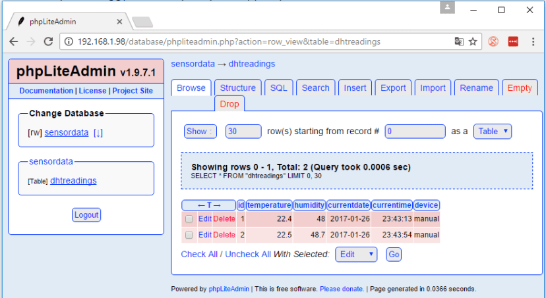
Task: Click Check All link below table
Action: coord(198,254)
